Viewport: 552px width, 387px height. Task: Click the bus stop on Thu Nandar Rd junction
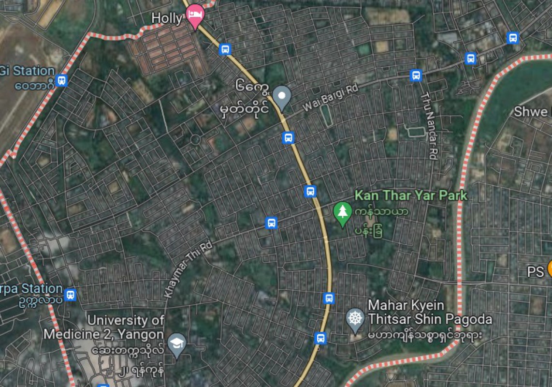pyautogui.click(x=416, y=75)
